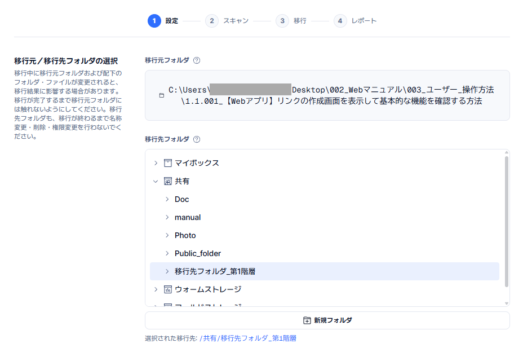Expand the Public_folder chevron
523x352 pixels.
coord(167,253)
